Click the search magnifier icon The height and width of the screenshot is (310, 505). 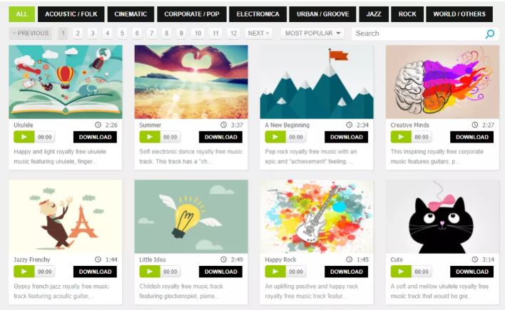click(x=490, y=33)
